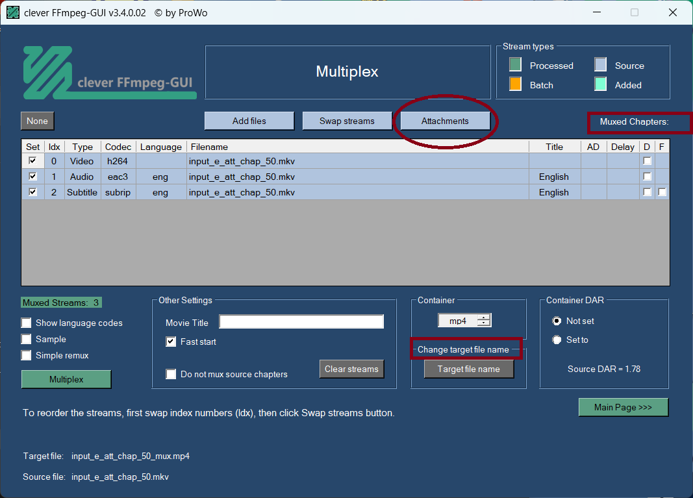693x498 pixels.
Task: Click the Muxed Chapters label
Action: point(634,121)
